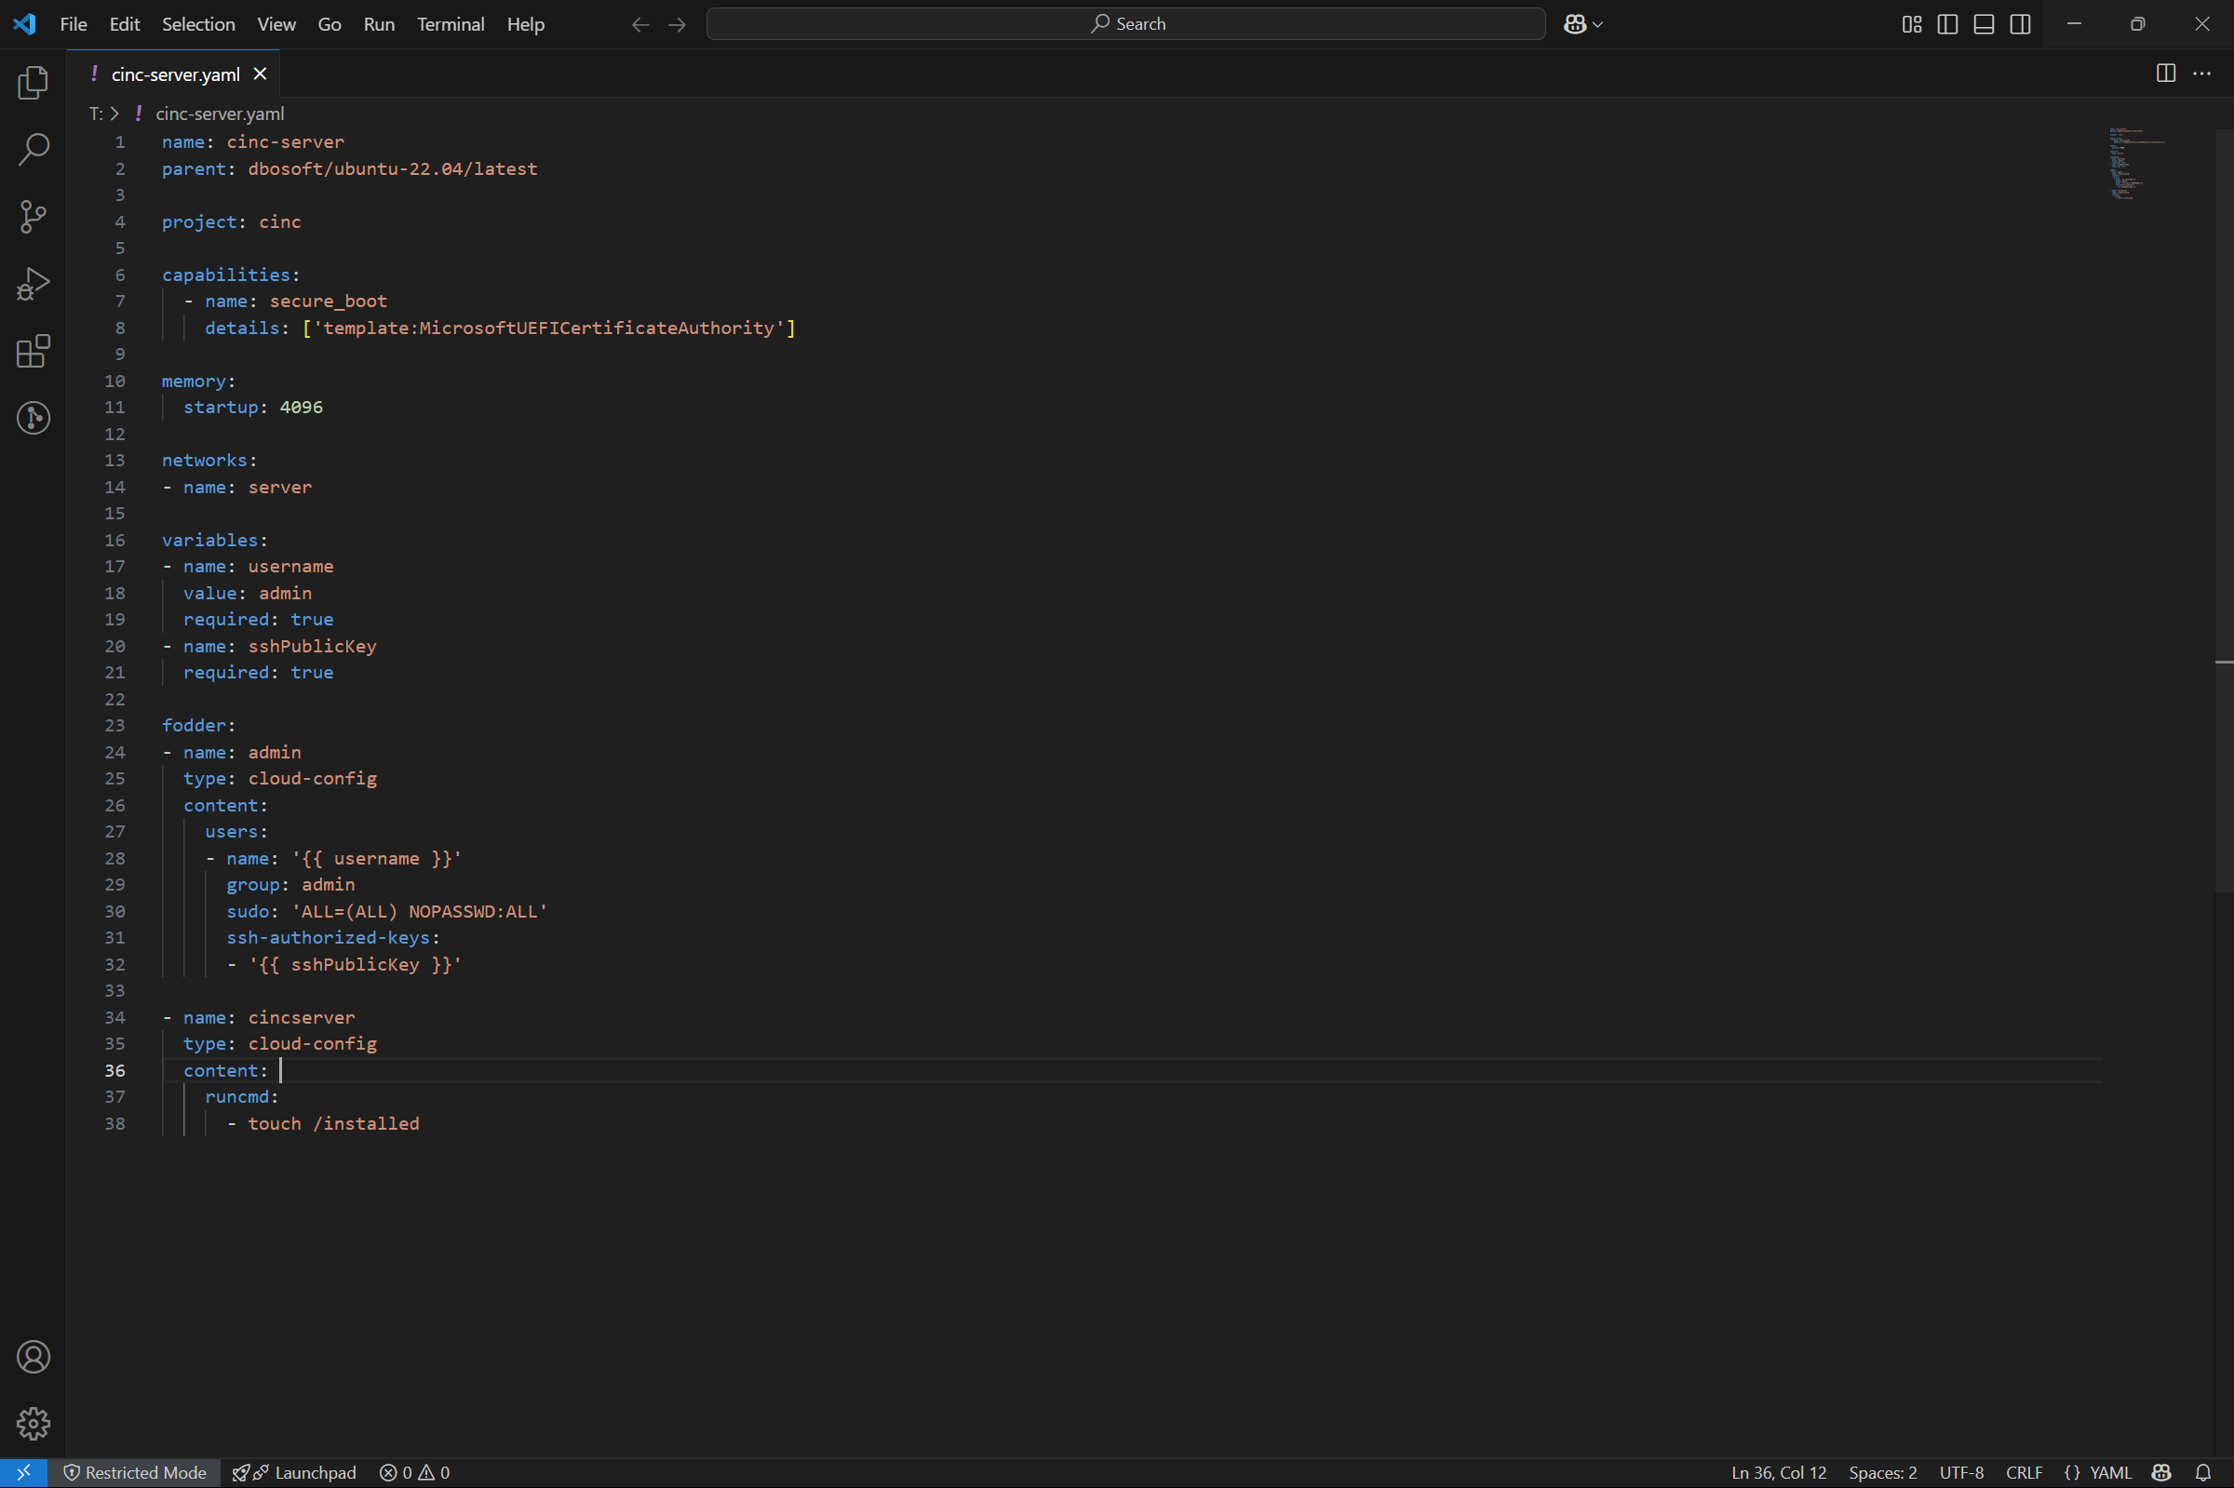Open Source Control view
The height and width of the screenshot is (1488, 2234).
[x=34, y=217]
